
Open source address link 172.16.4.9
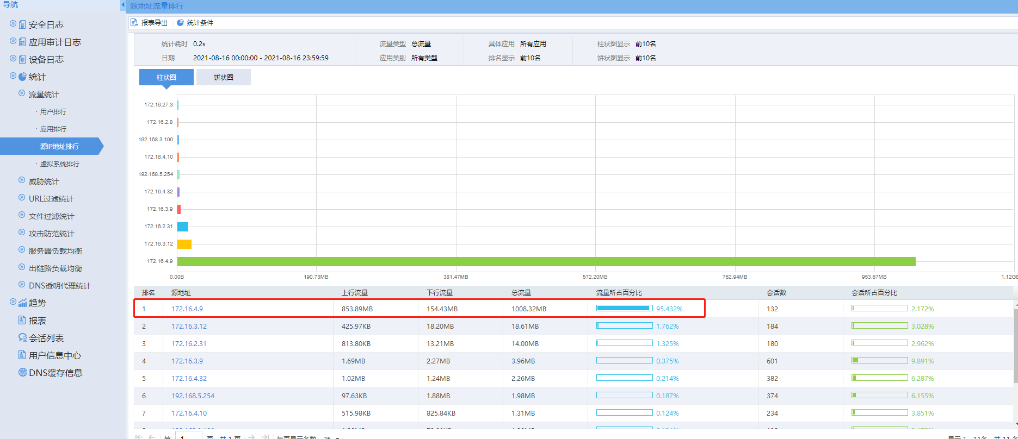coord(187,309)
